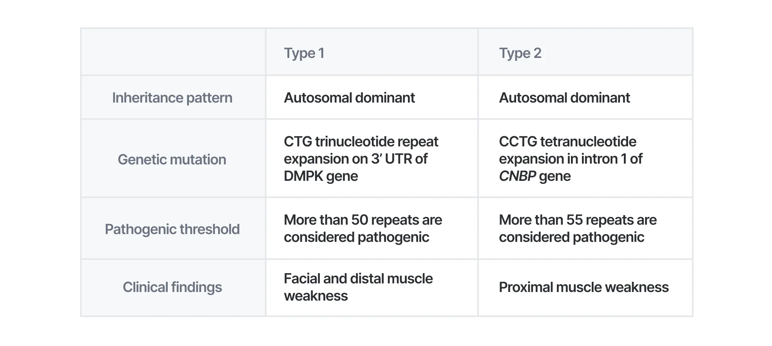
Task: Click 'Facial and distal muscle weakness' cell
Action: point(358,287)
